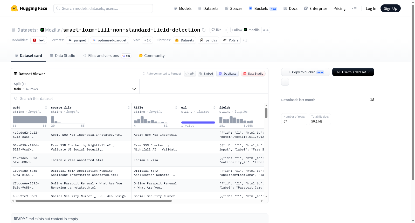Open the Community tab
Viewport: 415px width, 223px height.
tap(152, 55)
